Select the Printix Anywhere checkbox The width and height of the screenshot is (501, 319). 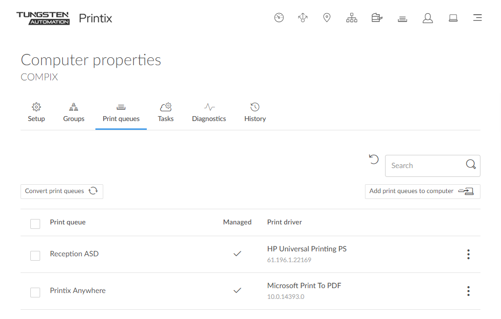[35, 292]
